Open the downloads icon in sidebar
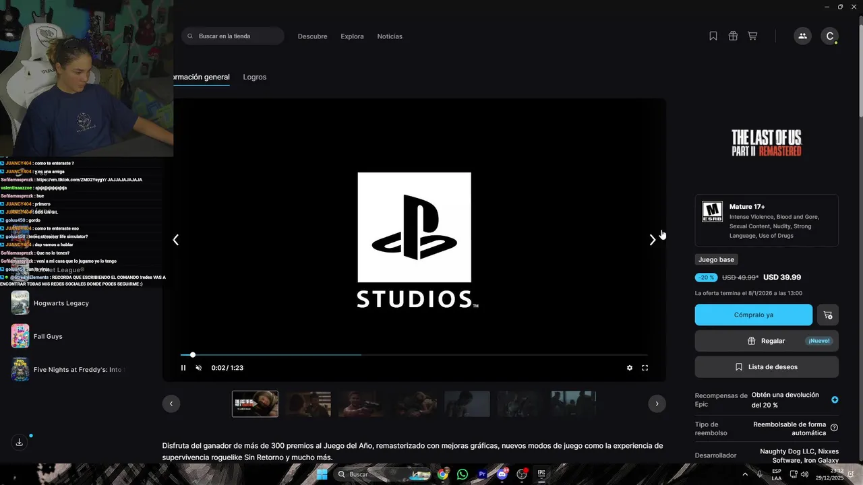 click(x=20, y=442)
